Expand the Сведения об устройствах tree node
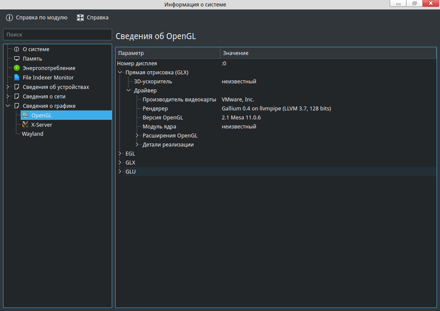440x311 pixels. 8,87
